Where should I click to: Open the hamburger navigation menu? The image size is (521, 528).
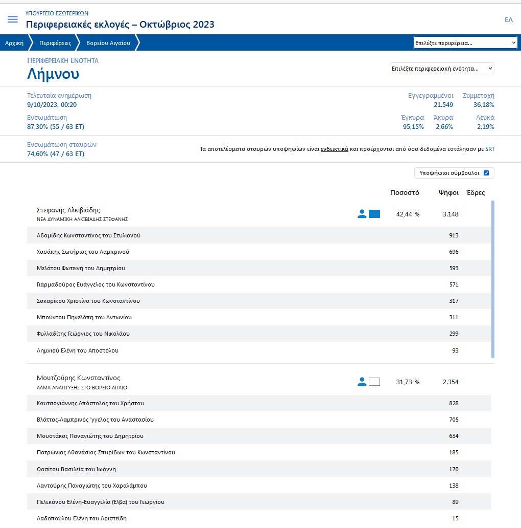(x=13, y=19)
